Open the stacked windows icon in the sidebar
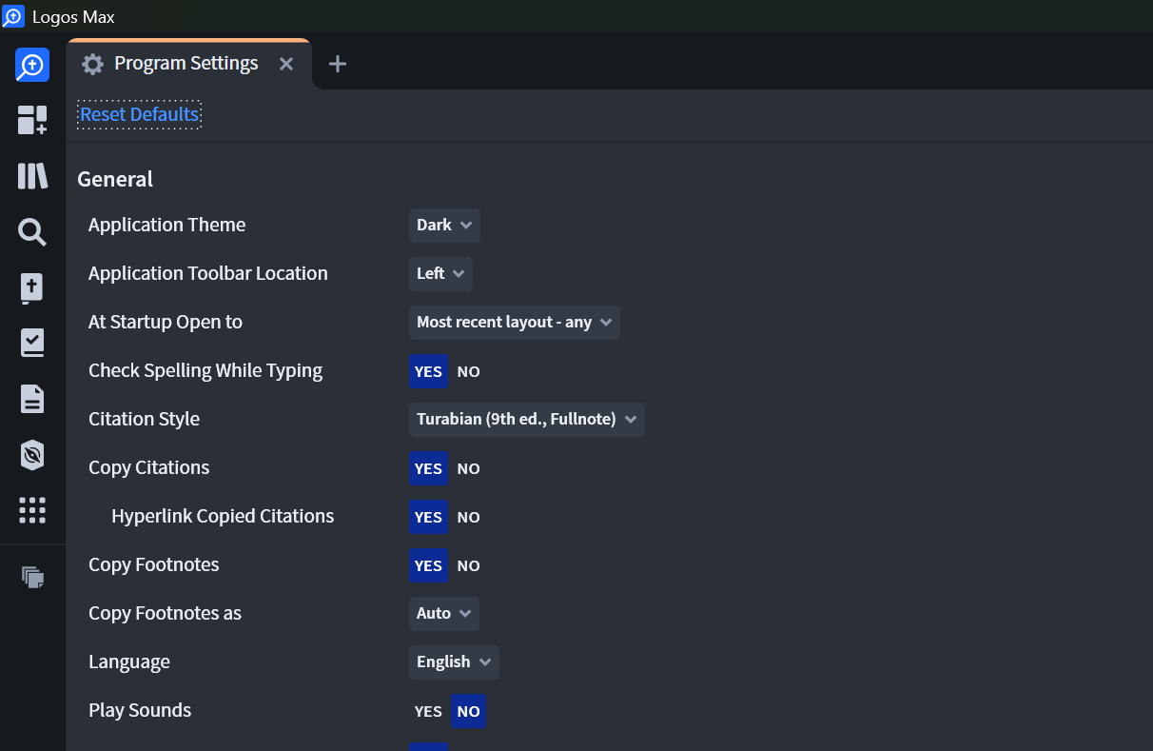Viewport: 1153px width, 751px height. click(x=32, y=577)
